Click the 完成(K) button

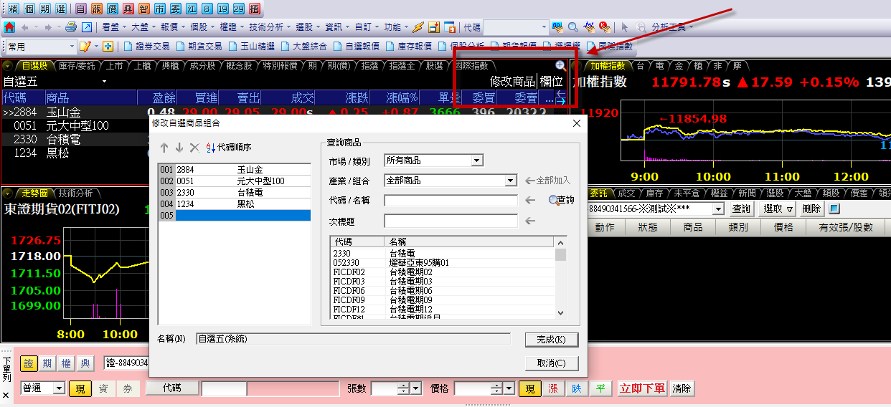(x=551, y=339)
